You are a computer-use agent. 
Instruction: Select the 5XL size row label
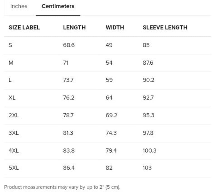click(14, 168)
